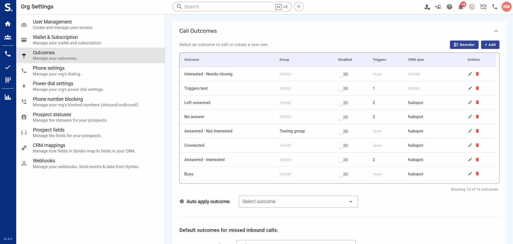Screen dimensions: 513x244
Task: Open the analytics bar chart sidebar icon
Action: 8,97
